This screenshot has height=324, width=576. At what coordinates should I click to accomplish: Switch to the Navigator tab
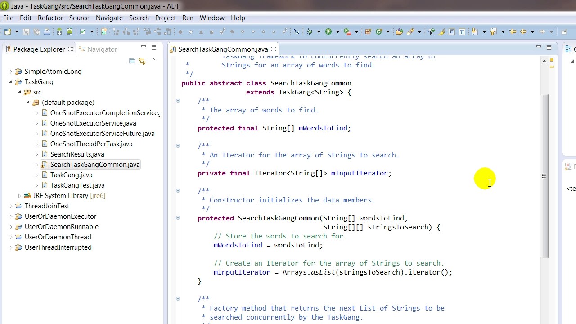[x=98, y=49]
